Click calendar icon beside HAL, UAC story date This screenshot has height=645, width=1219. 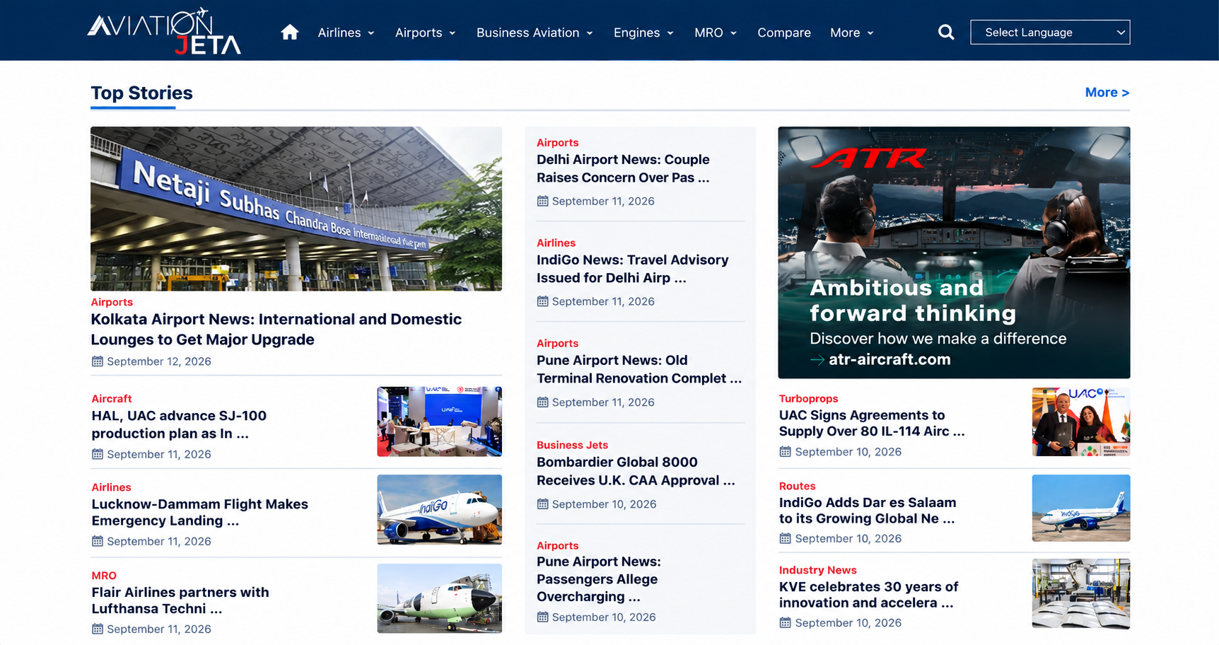tap(98, 454)
